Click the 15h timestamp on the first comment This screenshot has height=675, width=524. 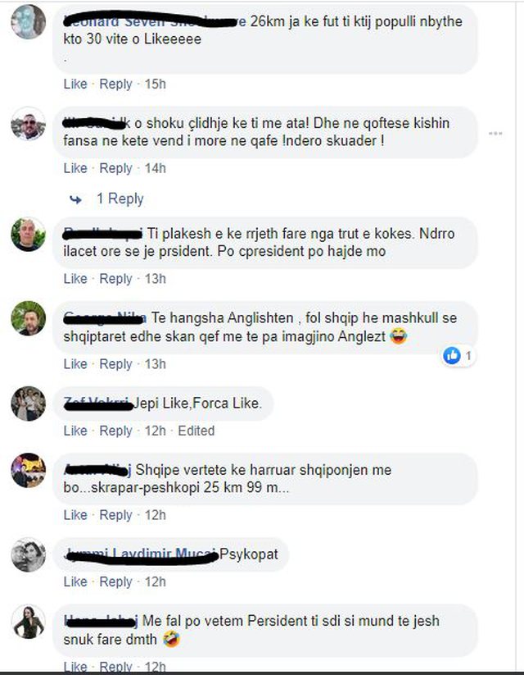(x=156, y=84)
